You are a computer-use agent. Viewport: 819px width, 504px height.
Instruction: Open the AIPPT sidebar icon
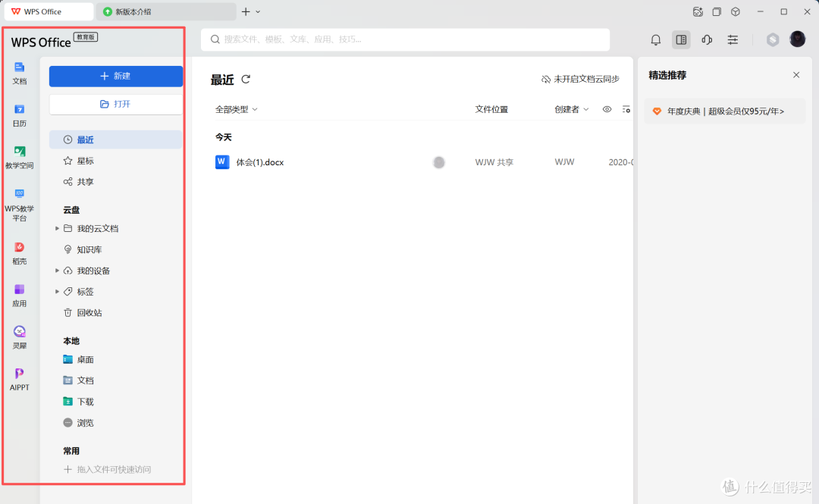[19, 379]
